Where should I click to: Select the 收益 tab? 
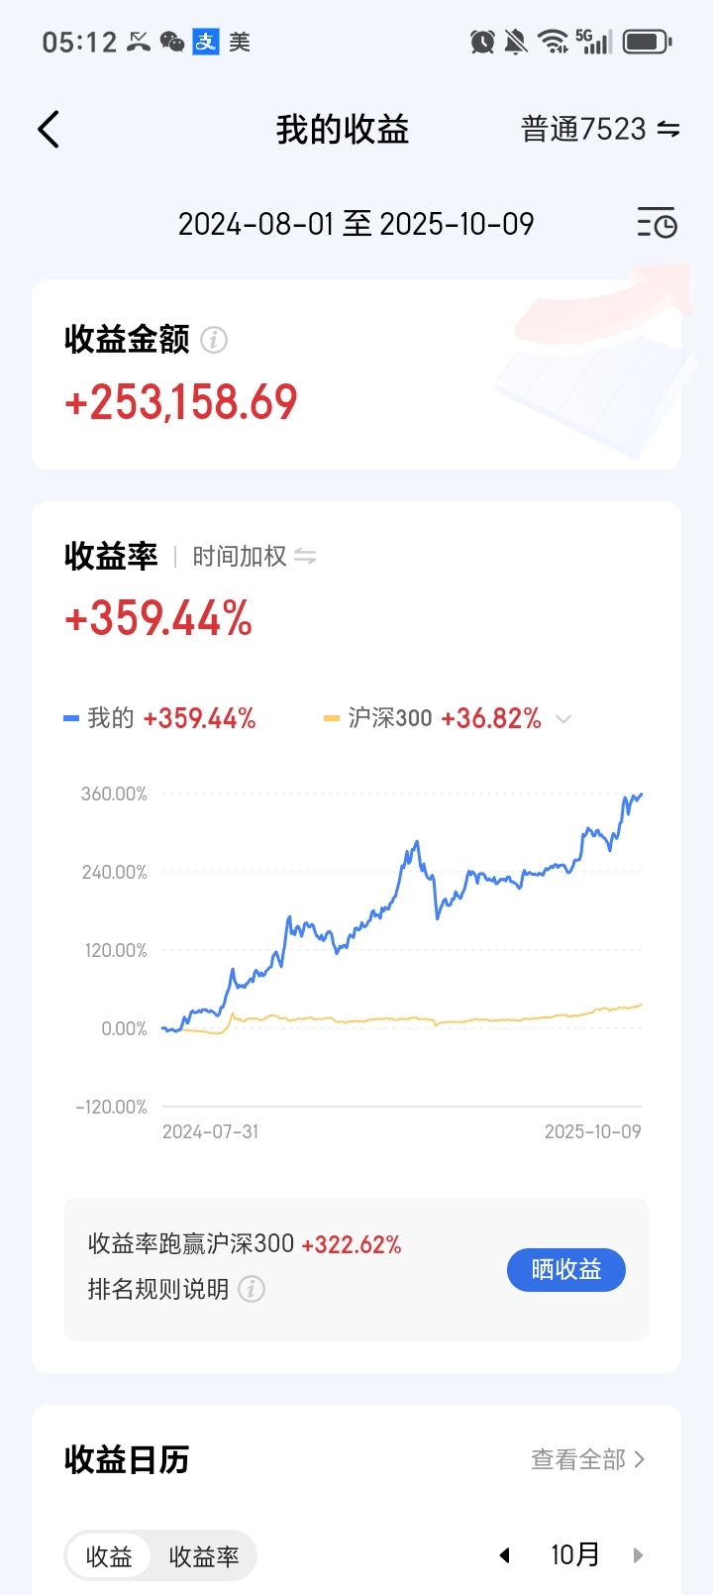109,1556
